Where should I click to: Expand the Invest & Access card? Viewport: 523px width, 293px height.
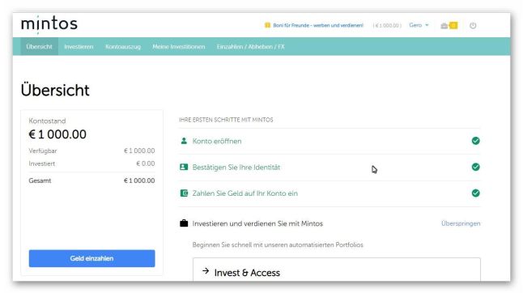coord(337,270)
